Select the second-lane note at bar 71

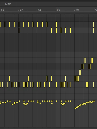(x=94, y=30)
